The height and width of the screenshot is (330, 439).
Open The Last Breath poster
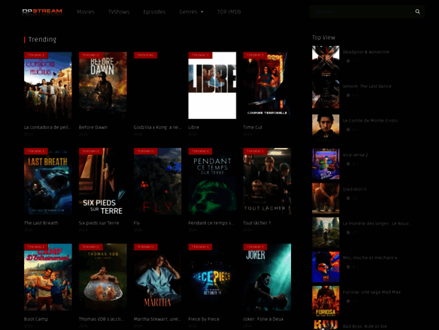click(x=48, y=181)
